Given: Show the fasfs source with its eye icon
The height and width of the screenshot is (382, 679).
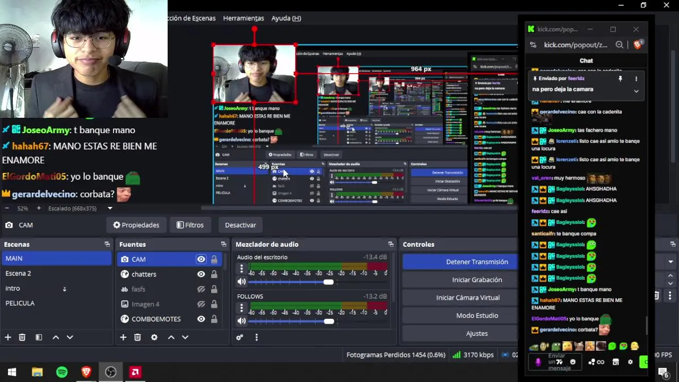Looking at the screenshot, I should click(x=201, y=289).
